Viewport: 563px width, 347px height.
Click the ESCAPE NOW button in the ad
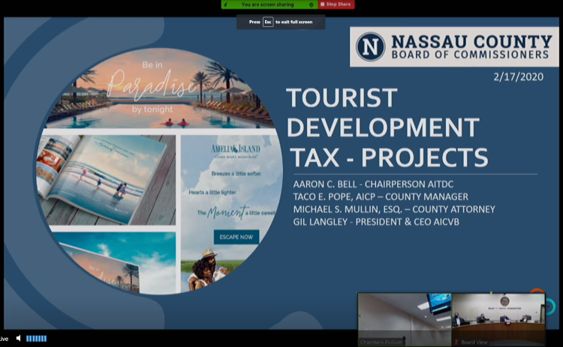(x=236, y=237)
